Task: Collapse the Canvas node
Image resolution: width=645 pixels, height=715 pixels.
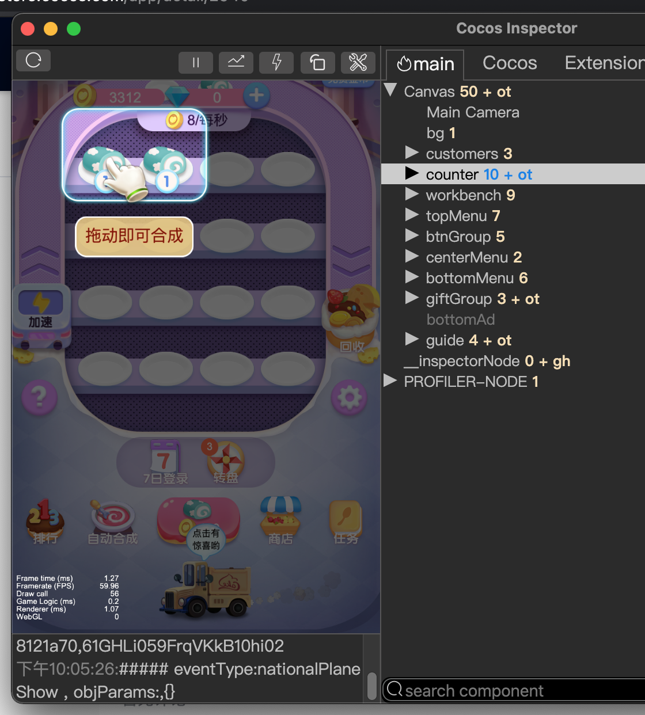Action: [x=390, y=90]
